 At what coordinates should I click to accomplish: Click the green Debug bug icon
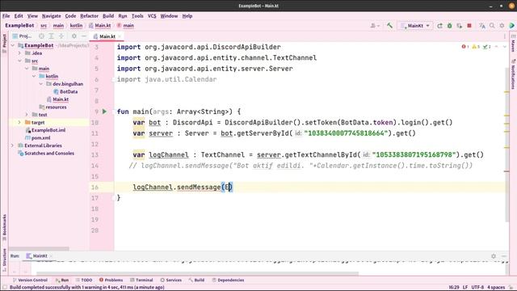tap(449, 25)
